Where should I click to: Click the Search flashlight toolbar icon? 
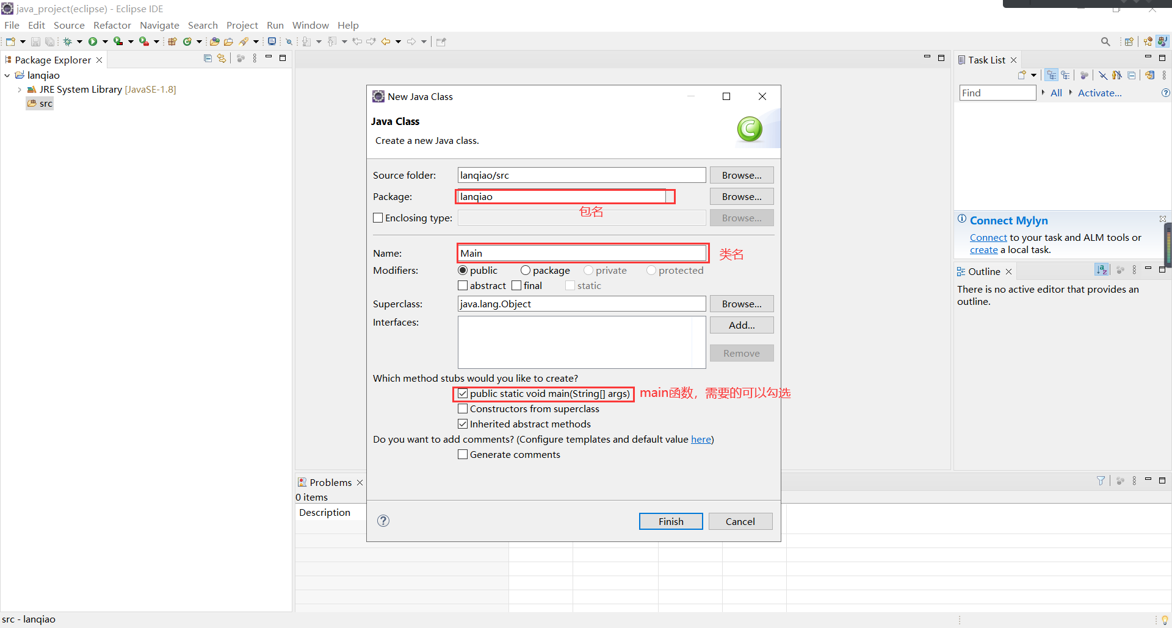pyautogui.click(x=244, y=41)
